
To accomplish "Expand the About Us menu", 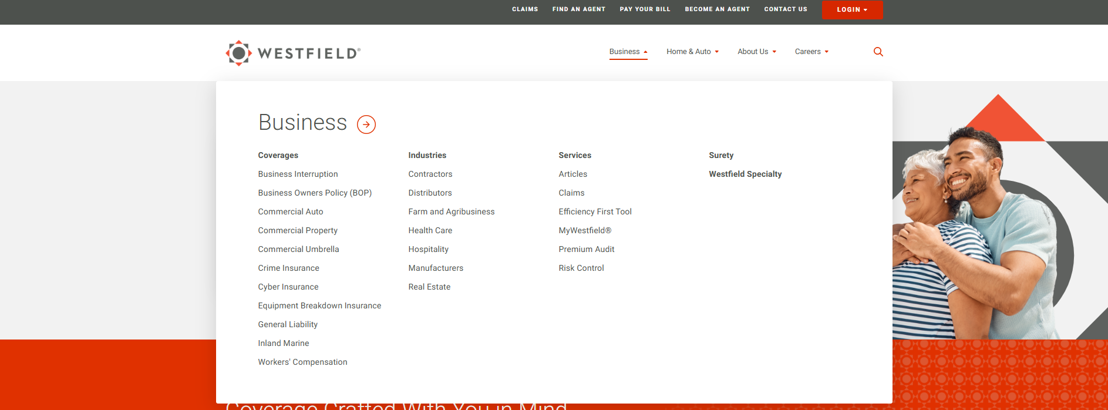I will 756,52.
